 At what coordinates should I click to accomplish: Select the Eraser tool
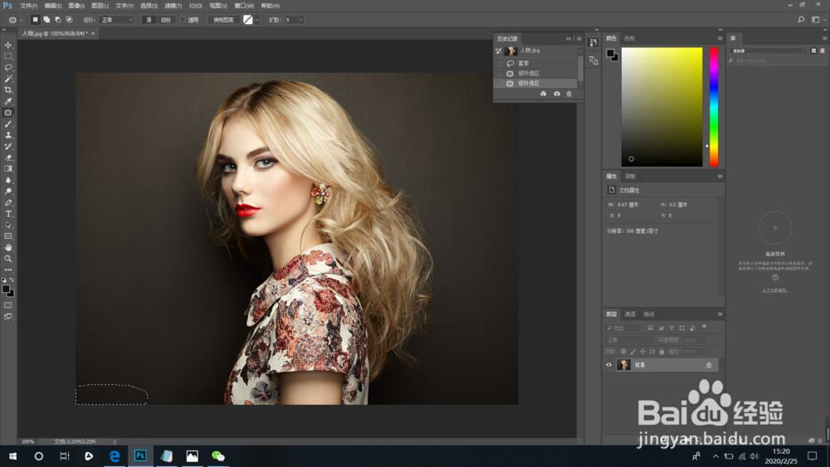click(8, 158)
